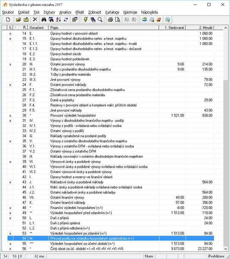Open the Doklad menu
Viewport: 230px width, 259px height.
tap(24, 12)
